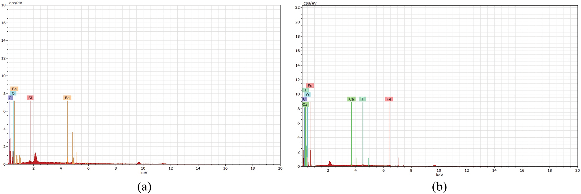This screenshot has height=194, width=581.
Task: Select the (b) caption below right chart
Action: (x=439, y=187)
